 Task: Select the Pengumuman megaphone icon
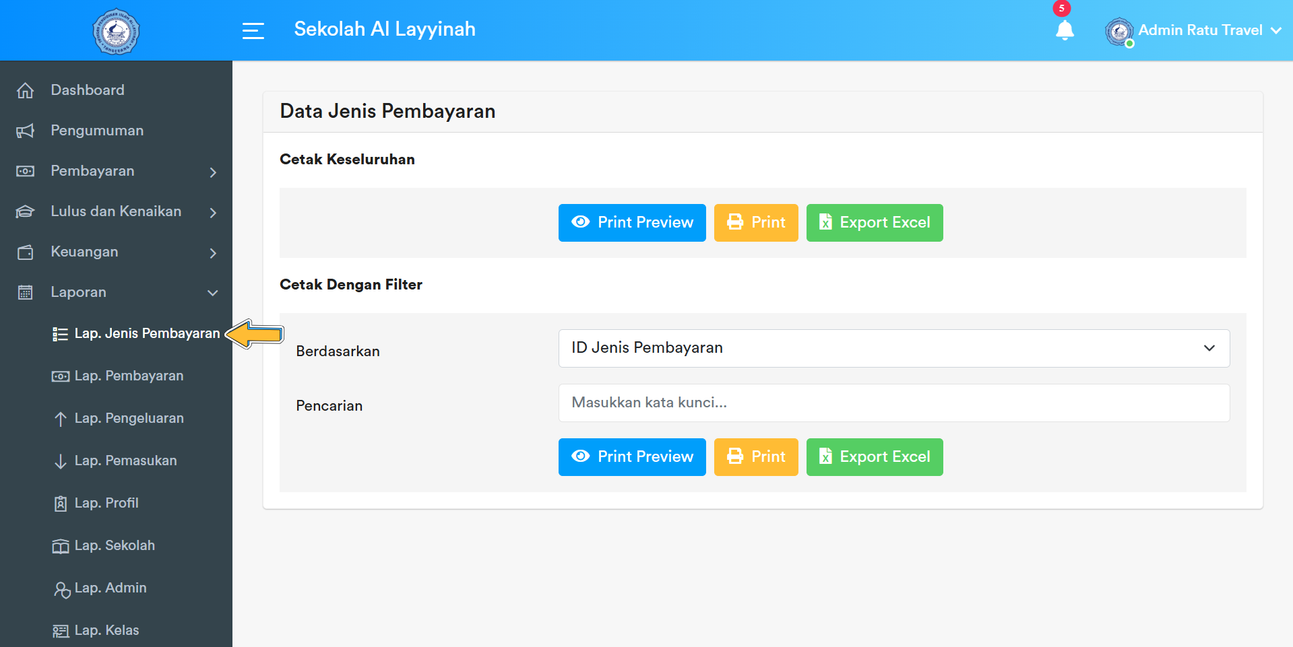(x=25, y=130)
